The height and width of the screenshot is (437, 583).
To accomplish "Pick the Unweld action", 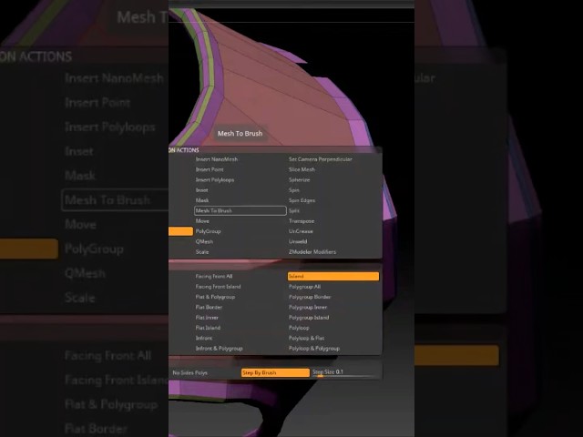I will (298, 241).
